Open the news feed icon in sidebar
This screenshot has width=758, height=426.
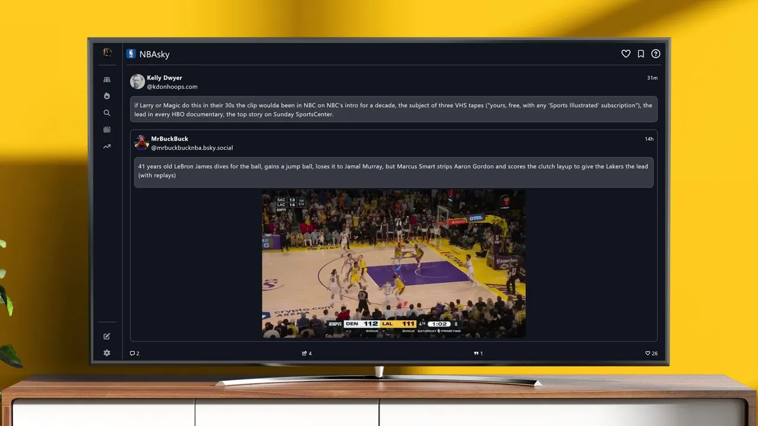point(107,130)
